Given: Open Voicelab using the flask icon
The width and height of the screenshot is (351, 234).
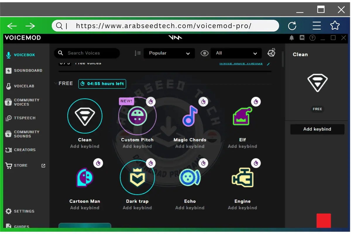Looking at the screenshot, I should click(x=8, y=86).
